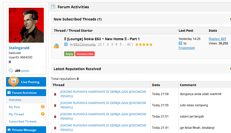Click the go-to-last-post arrow icon next to 'by:'
The width and height of the screenshot is (231, 133).
click(x=180, y=43)
